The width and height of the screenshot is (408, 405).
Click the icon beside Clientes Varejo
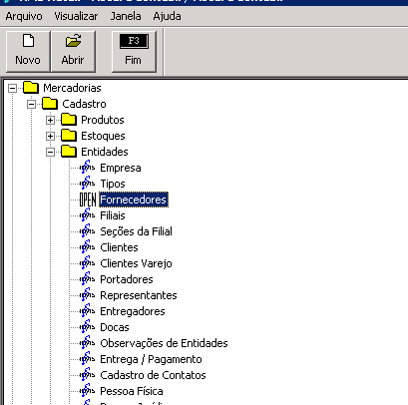click(87, 262)
